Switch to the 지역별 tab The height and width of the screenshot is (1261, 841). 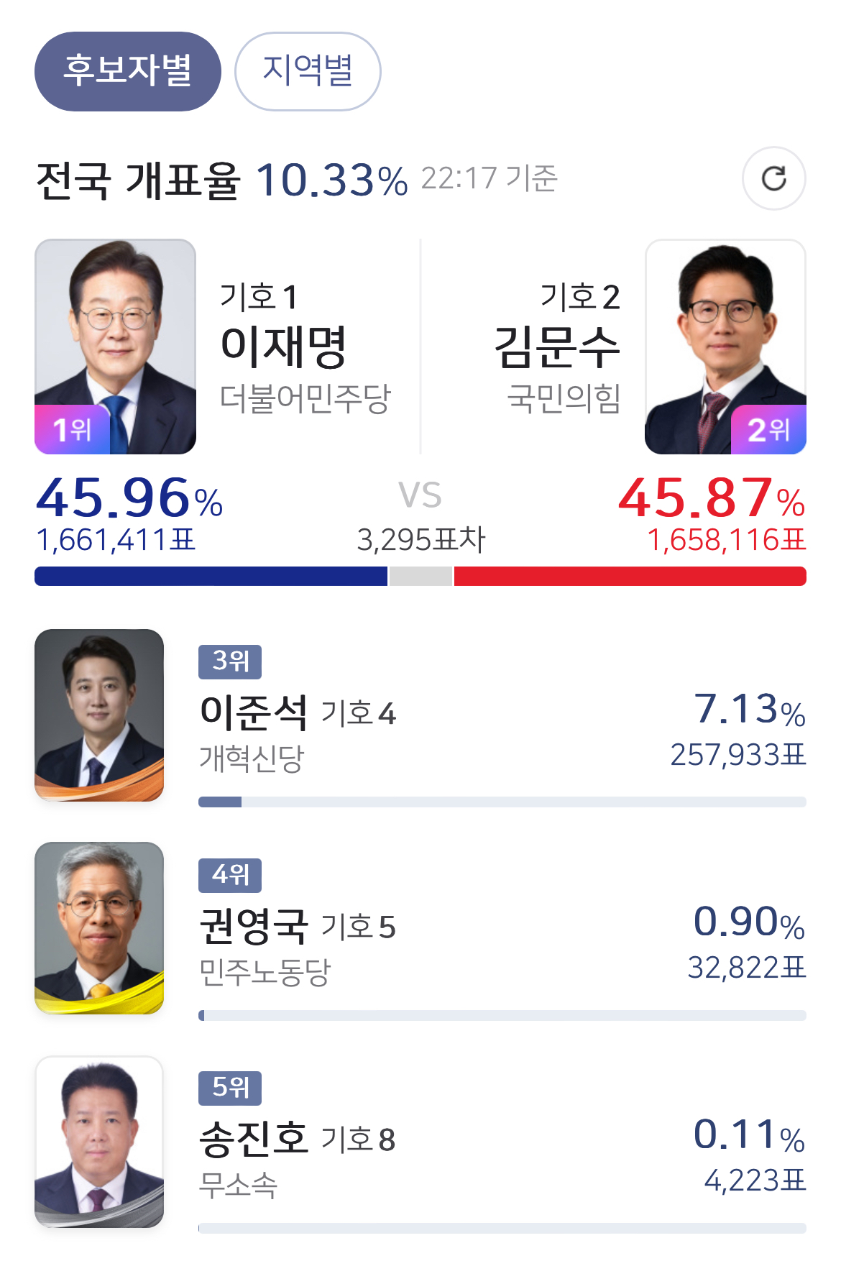pos(308,71)
